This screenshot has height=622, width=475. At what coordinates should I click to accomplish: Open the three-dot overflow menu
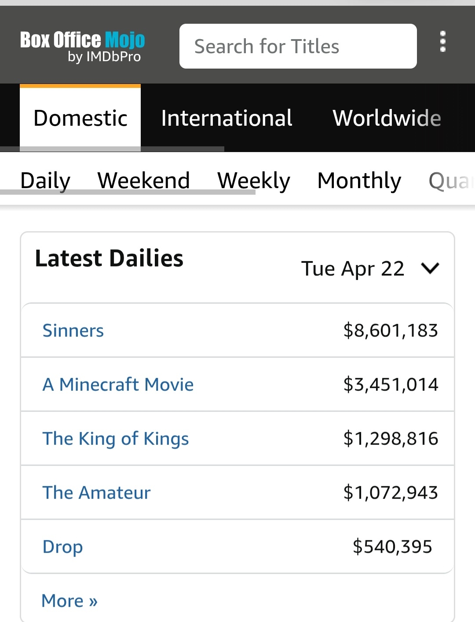click(x=442, y=42)
